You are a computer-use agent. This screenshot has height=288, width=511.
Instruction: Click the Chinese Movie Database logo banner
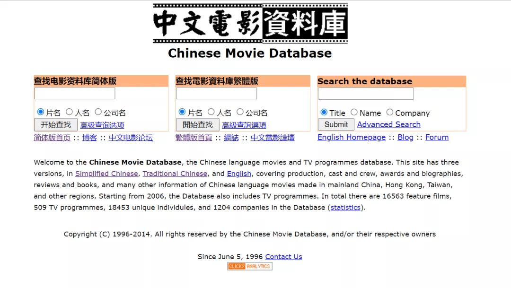click(250, 23)
